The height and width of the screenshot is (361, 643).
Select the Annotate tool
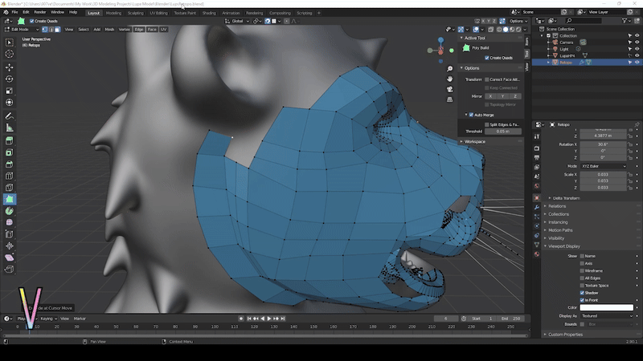(x=10, y=116)
